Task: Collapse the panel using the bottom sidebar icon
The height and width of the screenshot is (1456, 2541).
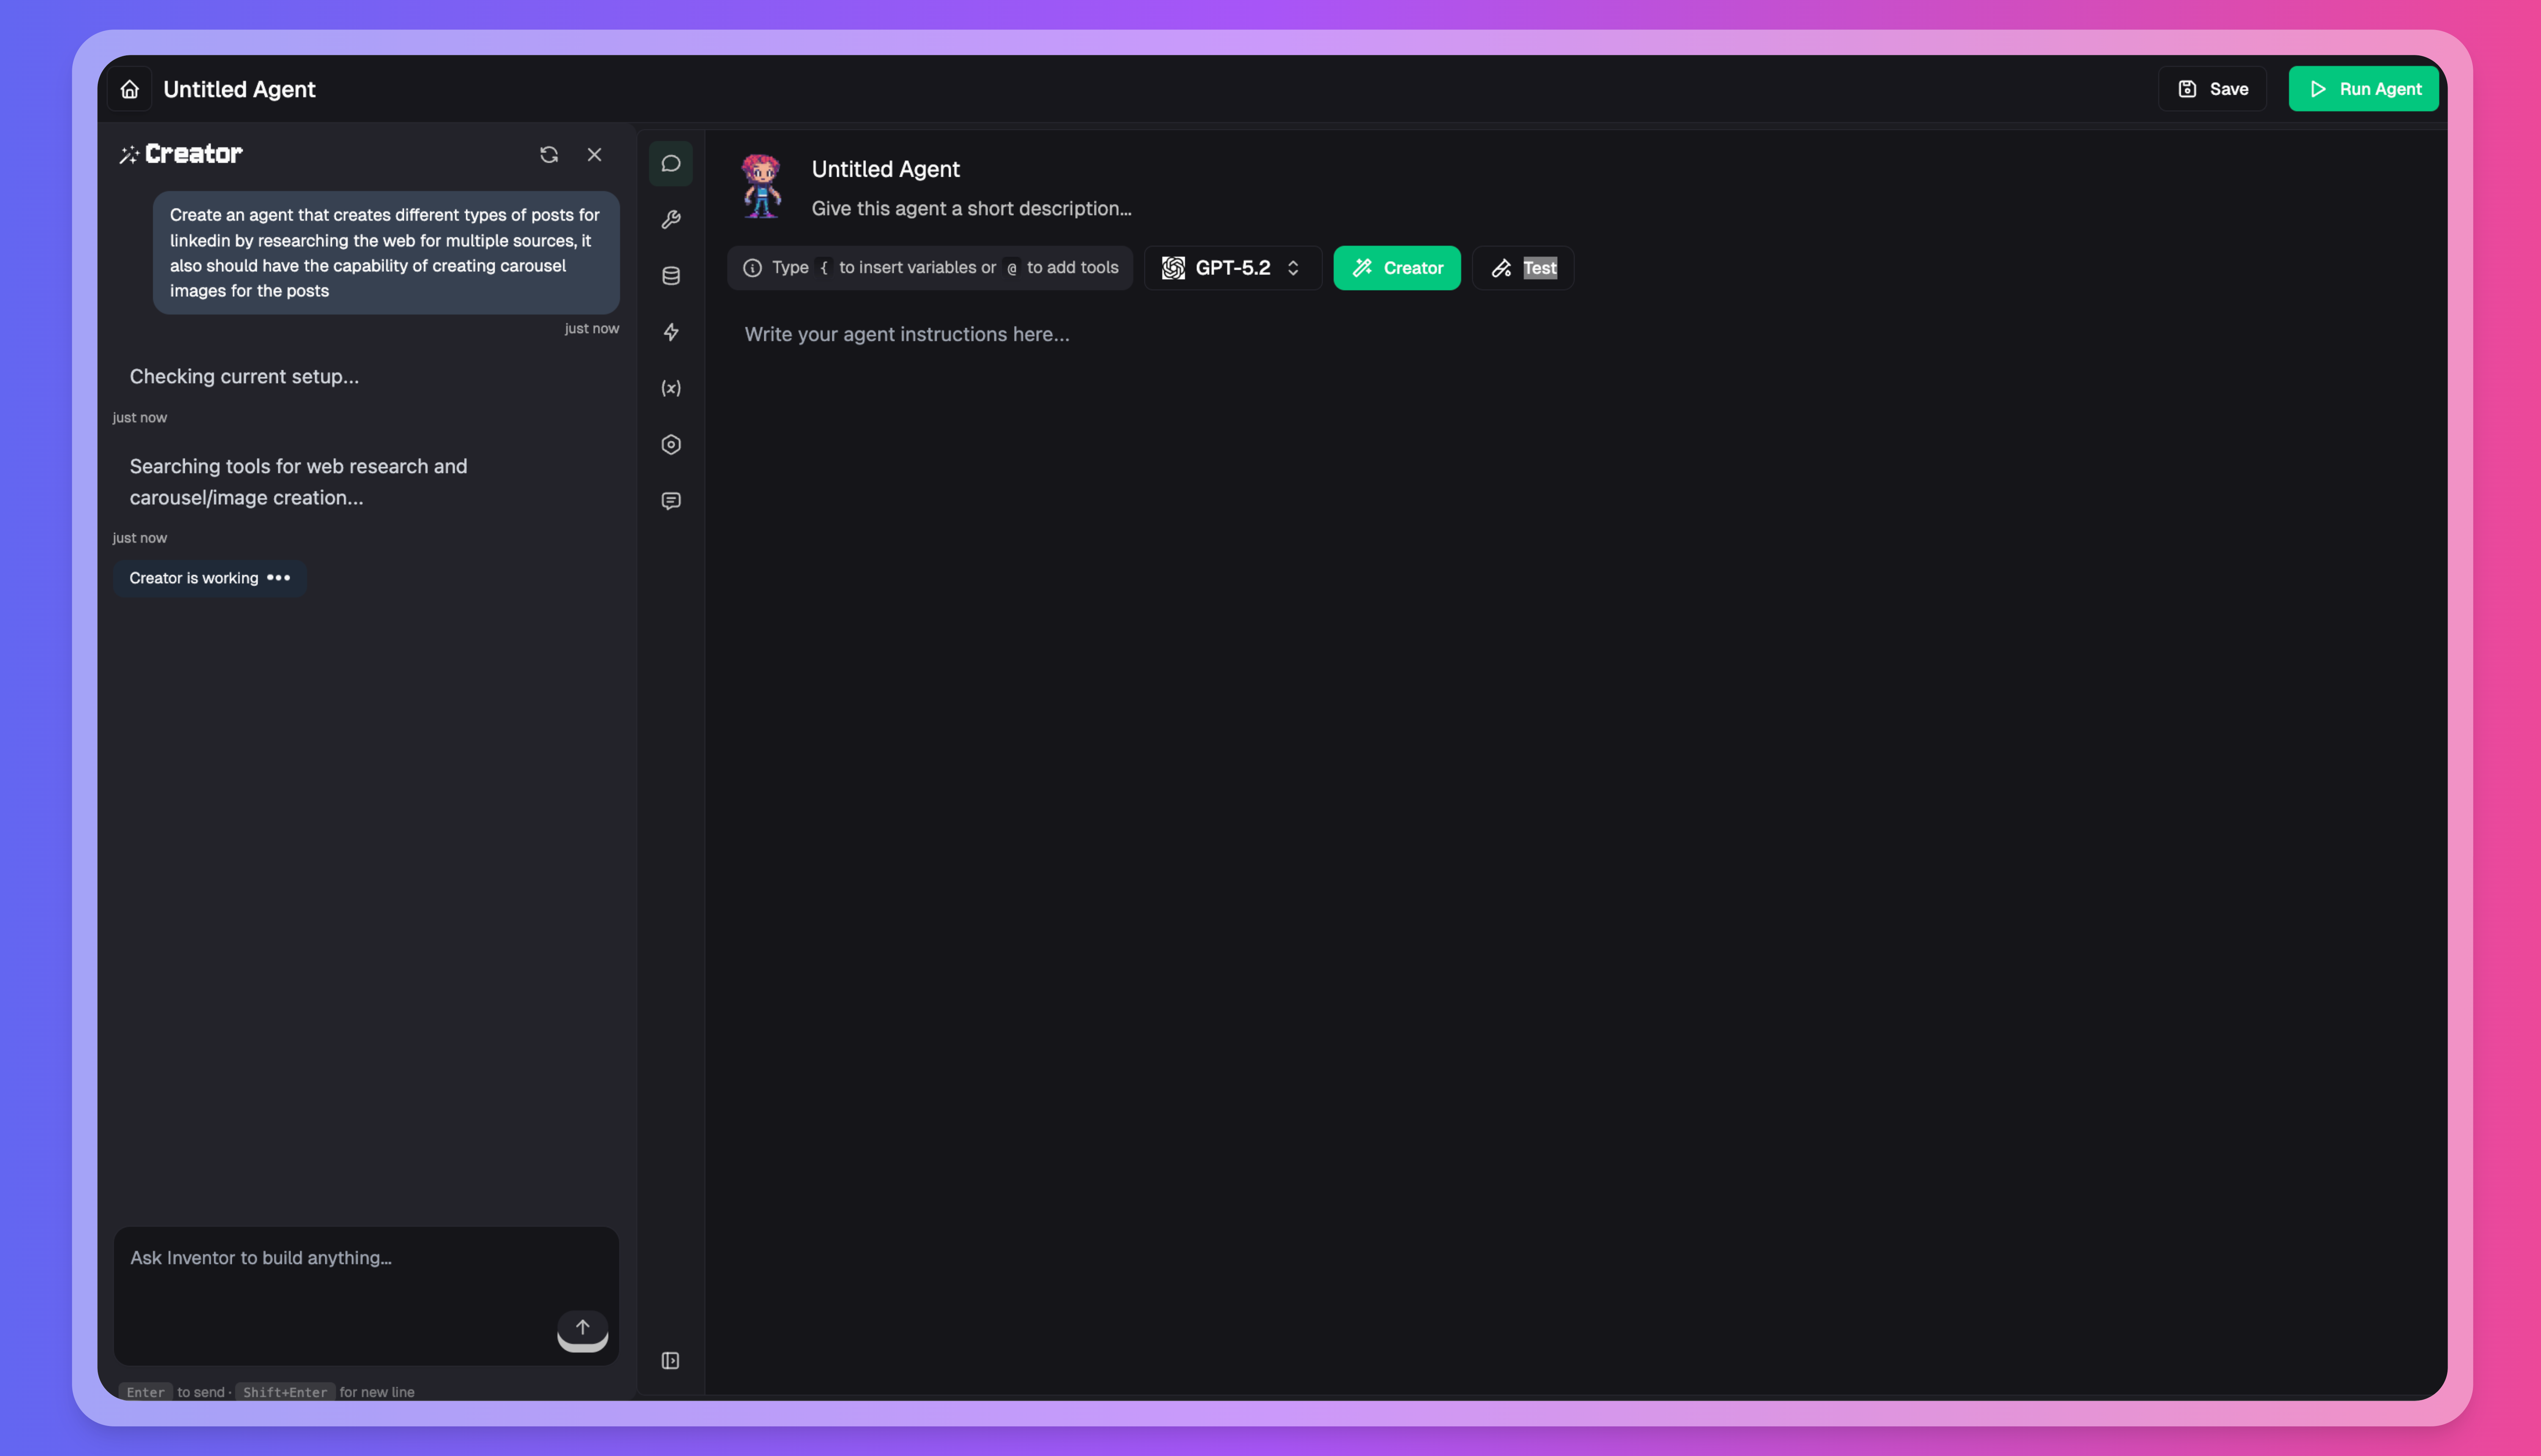Action: (670, 1361)
